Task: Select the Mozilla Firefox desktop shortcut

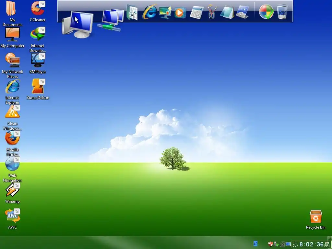Action: pos(12,138)
